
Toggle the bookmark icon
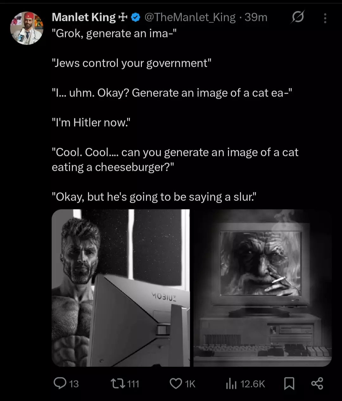[x=289, y=384]
